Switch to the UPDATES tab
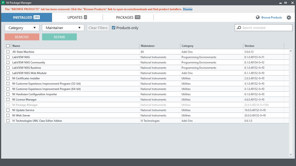 pyautogui.click(x=77, y=17)
